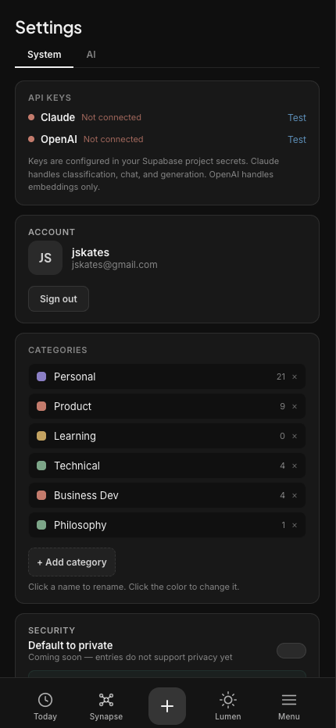The image size is (336, 728).
Task: Switch to the AI tab
Action: tap(91, 55)
